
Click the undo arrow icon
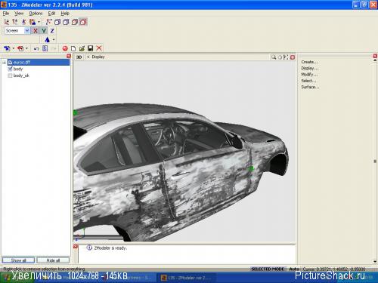(36, 48)
